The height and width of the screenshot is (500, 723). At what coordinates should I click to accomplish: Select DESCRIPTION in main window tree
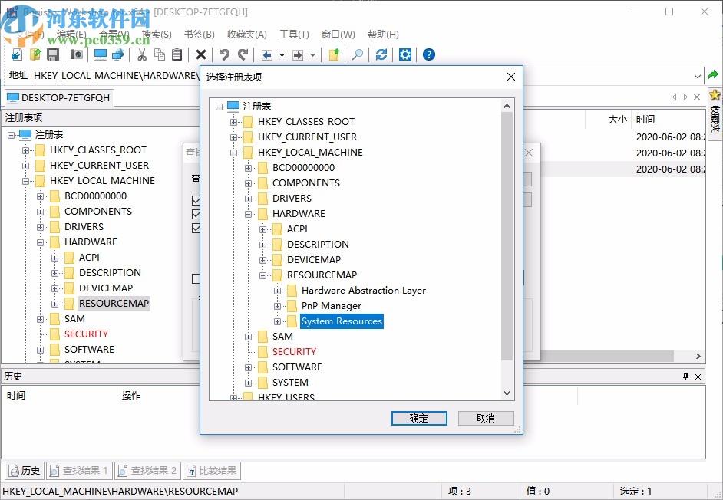pos(110,273)
